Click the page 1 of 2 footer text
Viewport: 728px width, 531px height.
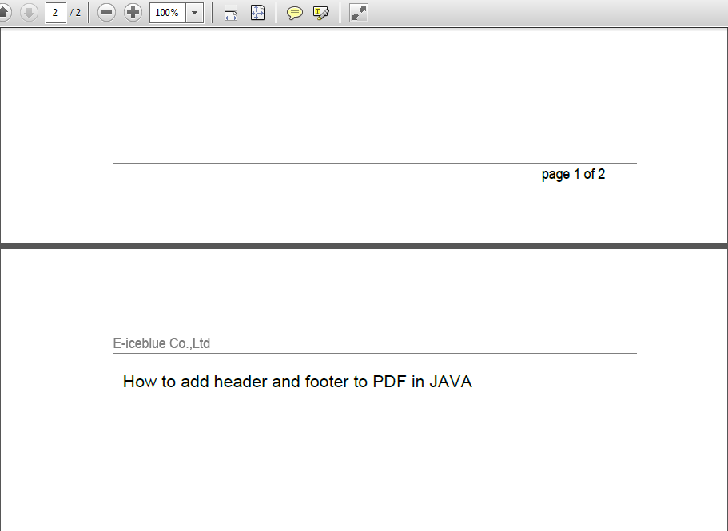click(x=573, y=174)
